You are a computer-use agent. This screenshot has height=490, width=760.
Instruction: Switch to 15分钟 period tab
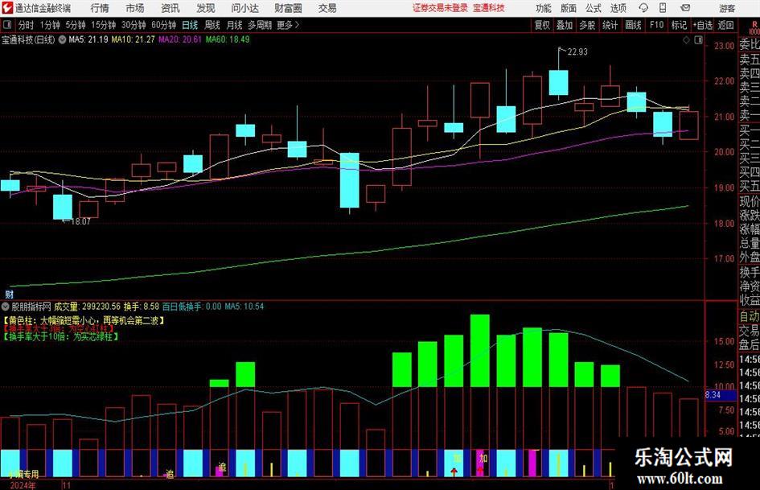[x=103, y=25]
